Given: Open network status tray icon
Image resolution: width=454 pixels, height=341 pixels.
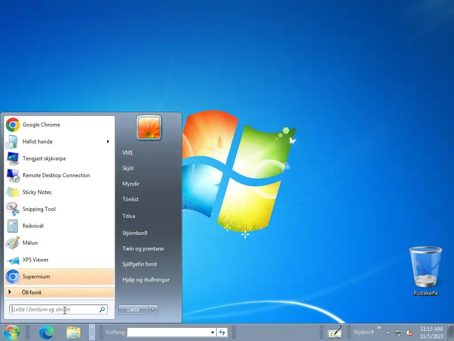Looking at the screenshot, I should 399,333.
